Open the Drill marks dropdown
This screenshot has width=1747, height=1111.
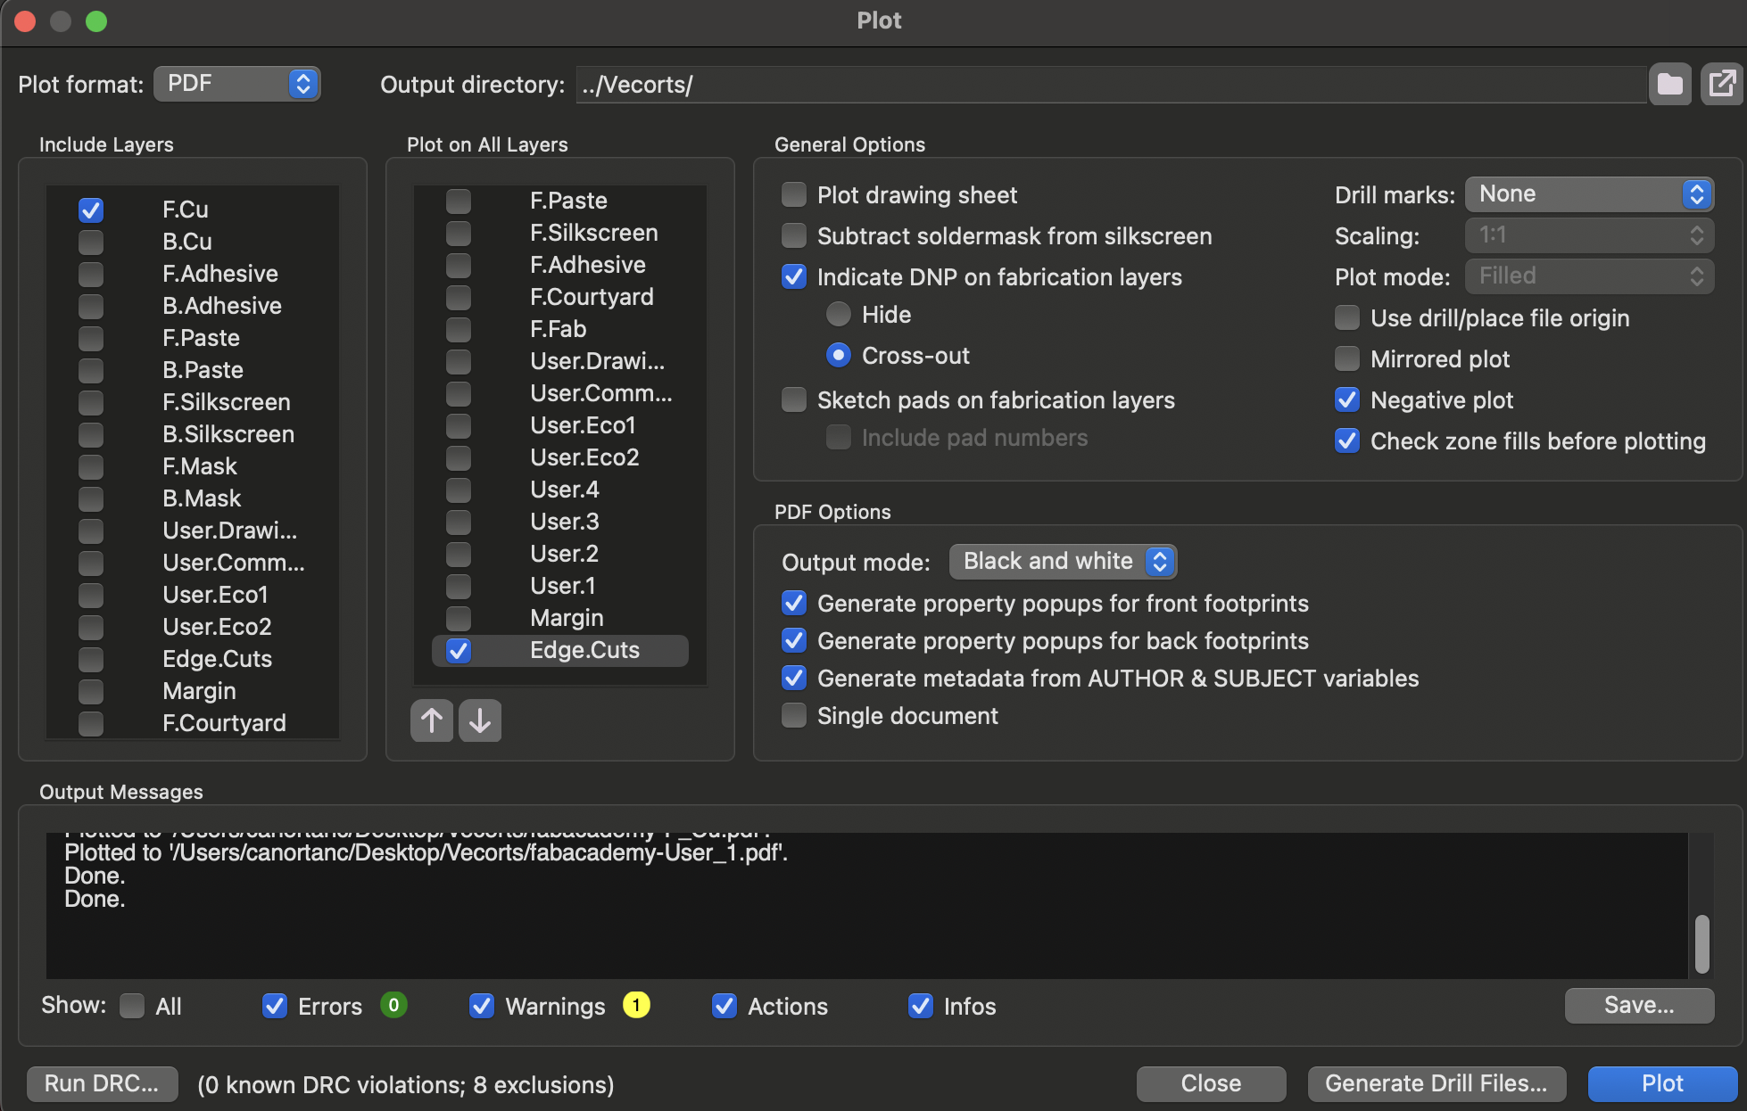[1589, 194]
